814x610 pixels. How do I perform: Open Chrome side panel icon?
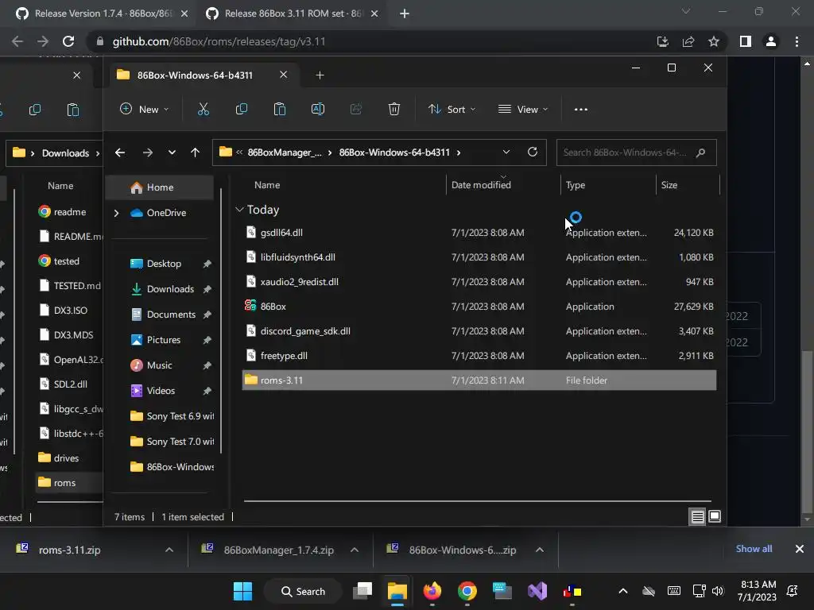[746, 41]
